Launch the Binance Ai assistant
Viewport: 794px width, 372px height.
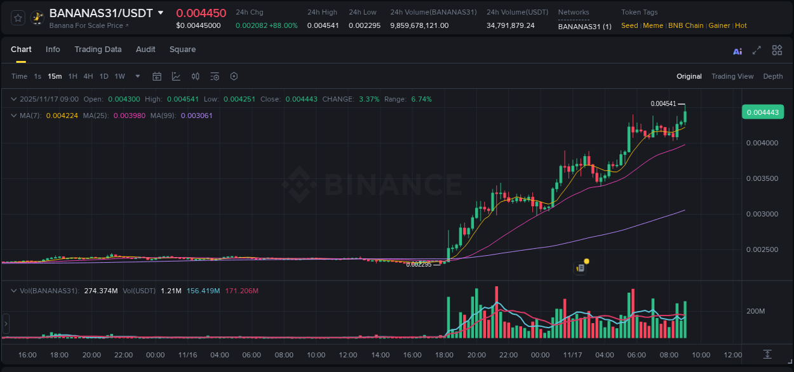coord(737,50)
